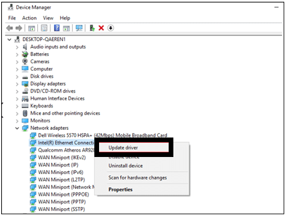Collapse the DESKTOP-QAEREN1 root node
Image resolution: width=286 pixels, height=216 pixels.
tap(9, 40)
